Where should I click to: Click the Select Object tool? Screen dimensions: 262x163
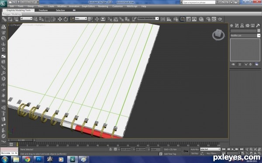tap(35, 19)
